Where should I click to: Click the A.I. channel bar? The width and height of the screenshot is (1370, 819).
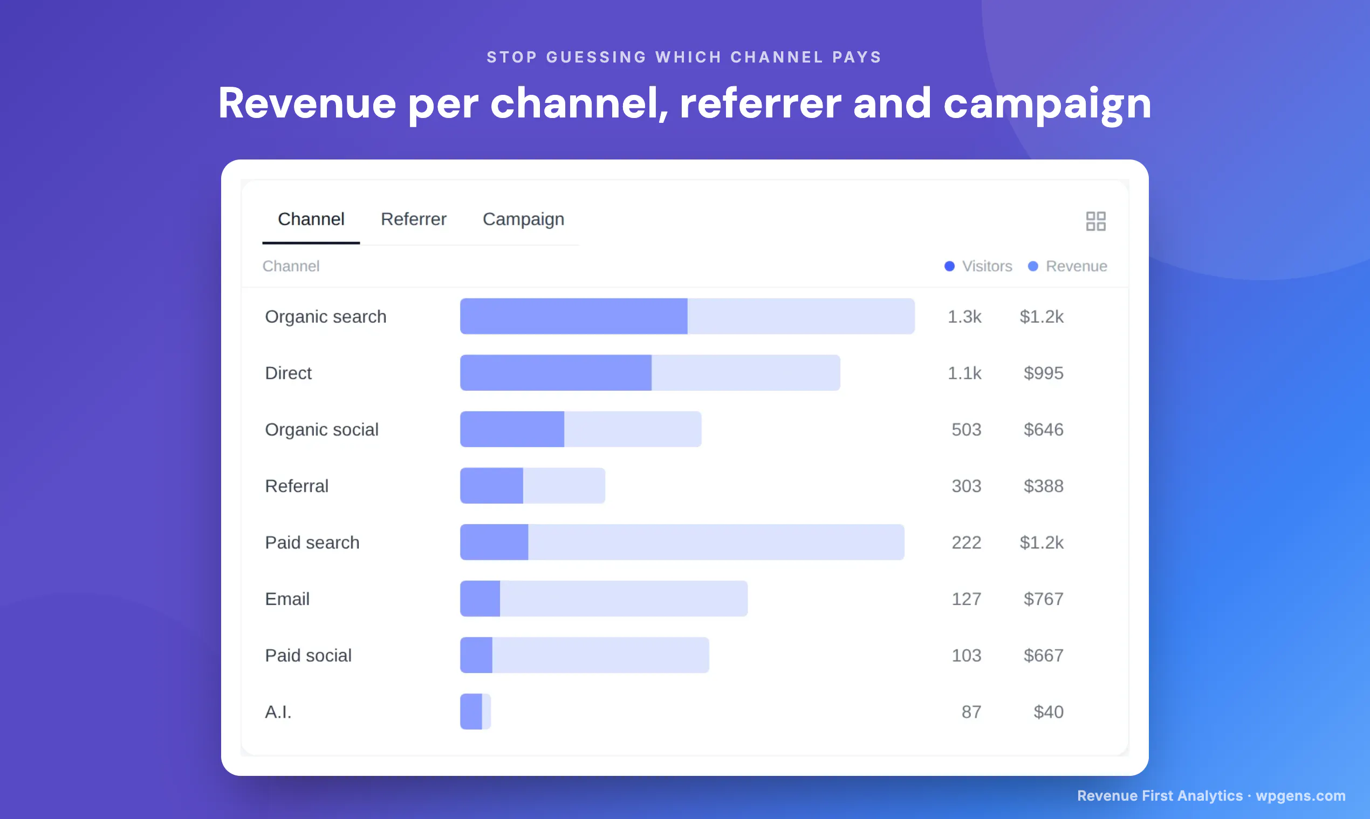point(475,711)
